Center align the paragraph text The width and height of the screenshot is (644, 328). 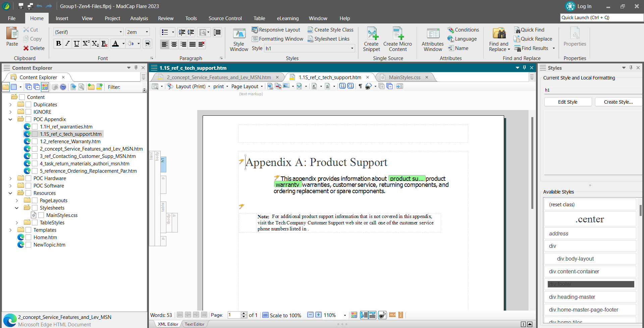174,44
